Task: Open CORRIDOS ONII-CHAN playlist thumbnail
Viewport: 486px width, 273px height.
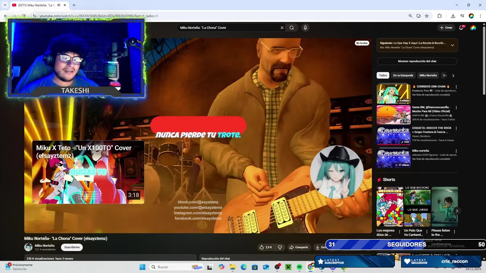Action: (x=393, y=94)
